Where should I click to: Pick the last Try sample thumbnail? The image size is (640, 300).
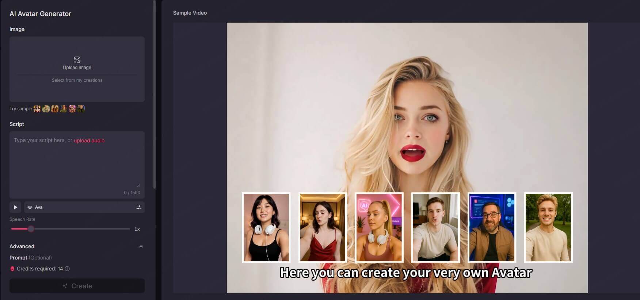(x=81, y=109)
